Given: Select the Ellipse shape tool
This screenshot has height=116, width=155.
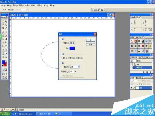Looking at the screenshot, I should [6, 49].
